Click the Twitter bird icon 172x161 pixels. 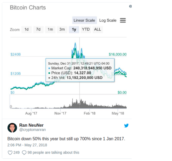point(126,125)
